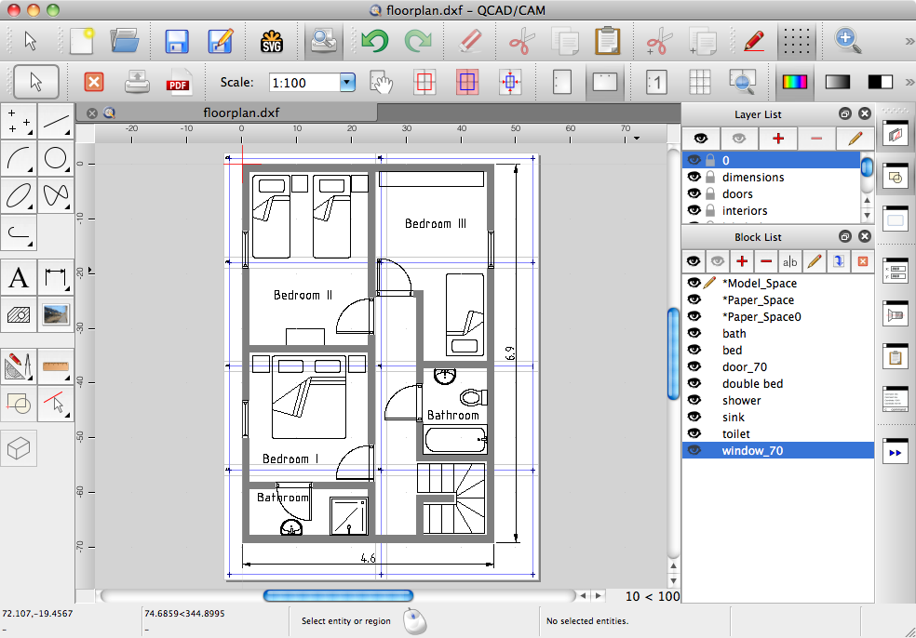Select the Line tool
Viewport: 916px width, 638px height.
[56, 122]
